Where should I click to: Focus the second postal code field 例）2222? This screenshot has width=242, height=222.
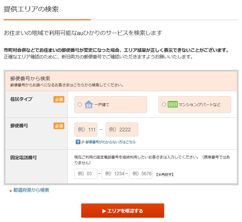click(122, 130)
